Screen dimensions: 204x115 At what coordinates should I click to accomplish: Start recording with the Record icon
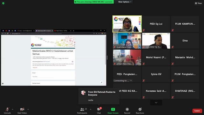click(127, 109)
